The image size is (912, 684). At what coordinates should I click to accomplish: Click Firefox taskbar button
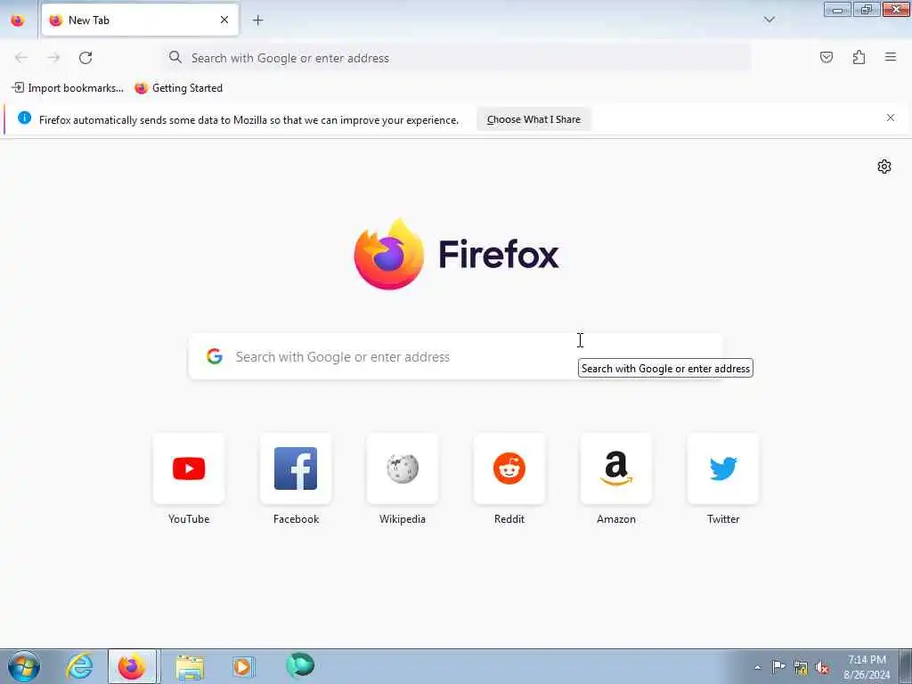click(132, 666)
